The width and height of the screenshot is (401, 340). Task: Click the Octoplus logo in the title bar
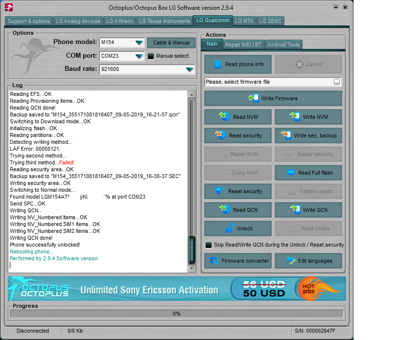point(9,7)
